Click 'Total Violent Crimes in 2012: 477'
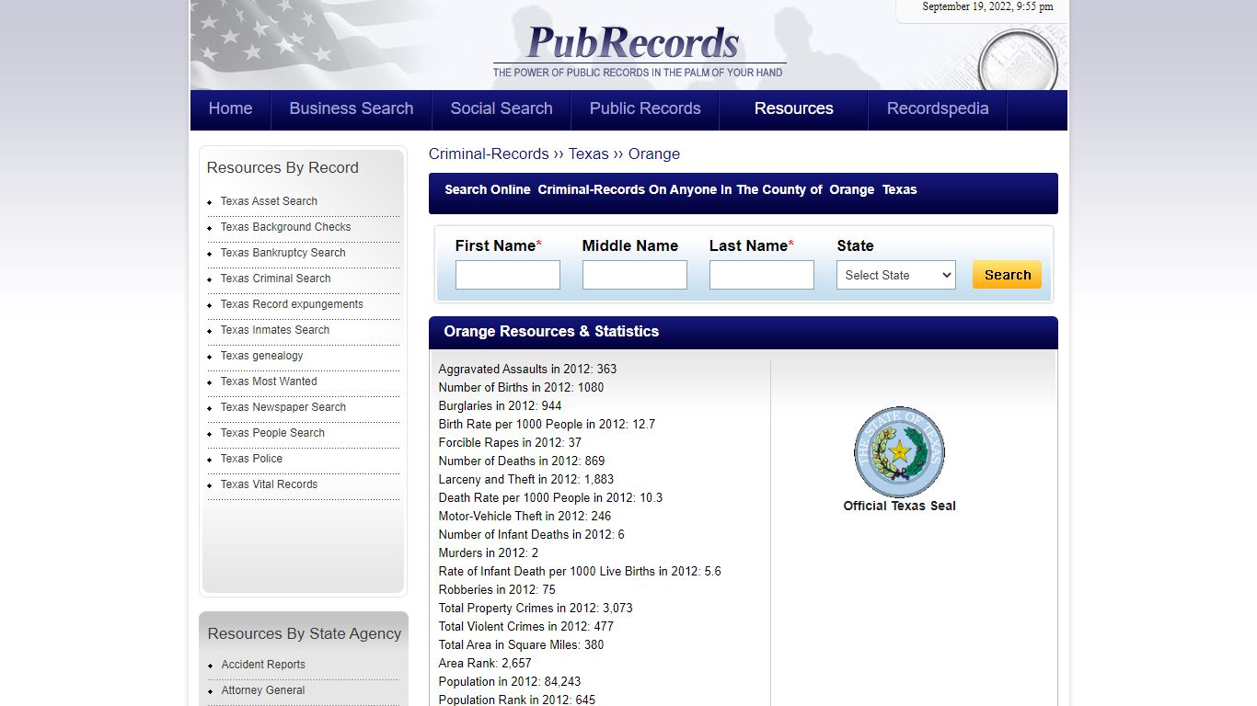 525,626
